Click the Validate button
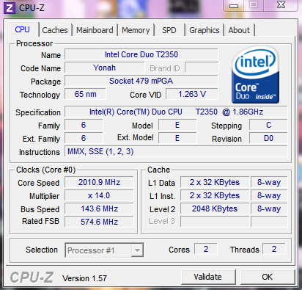Screen dimensions: 302x290 click(208, 277)
